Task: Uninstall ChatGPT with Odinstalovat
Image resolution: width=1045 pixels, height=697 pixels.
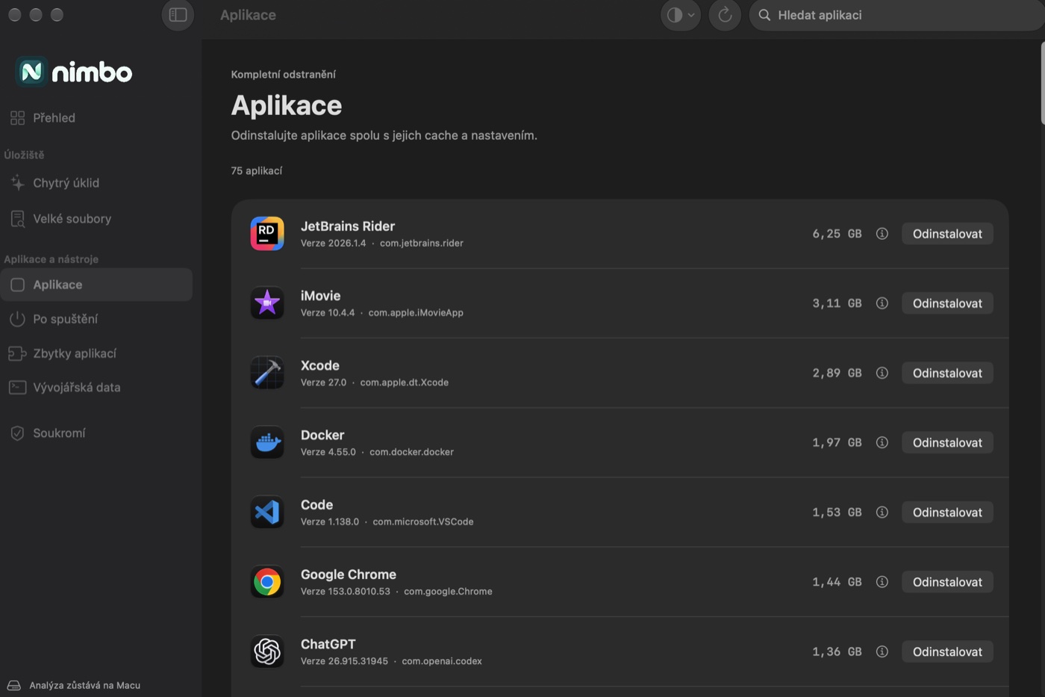Action: point(947,651)
